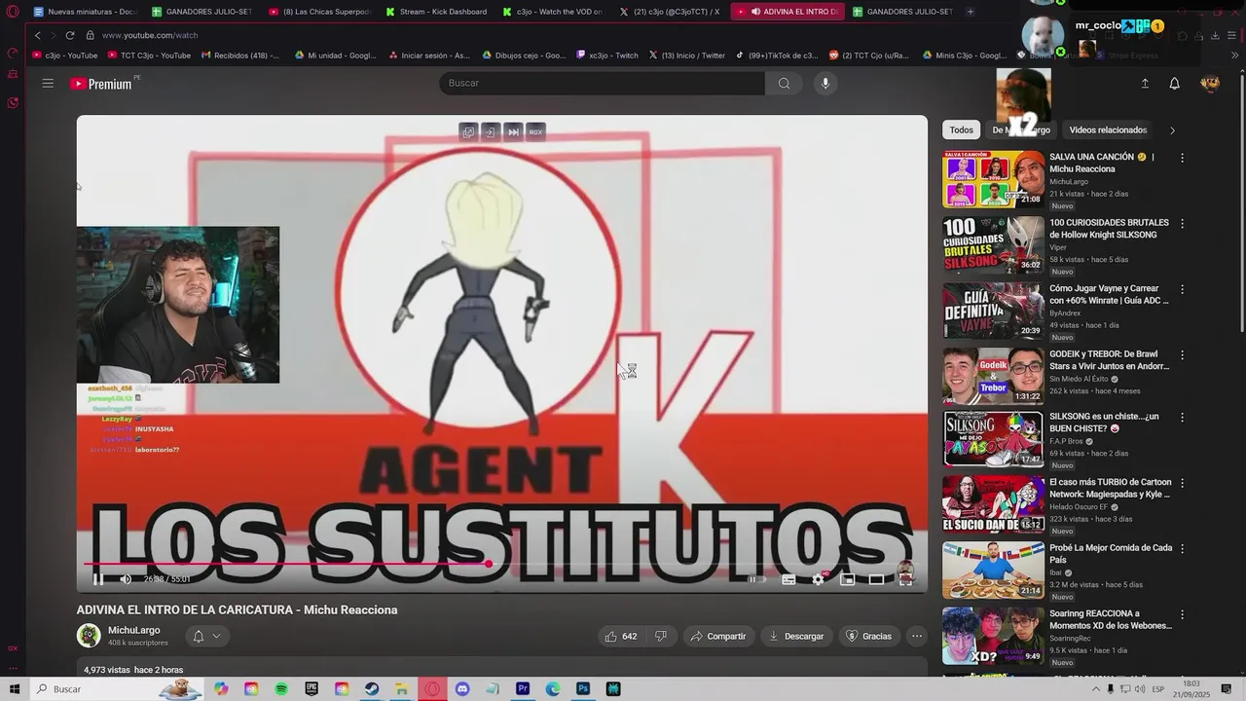Open more actions ellipsis under video
The height and width of the screenshot is (701, 1246).
pyautogui.click(x=917, y=637)
